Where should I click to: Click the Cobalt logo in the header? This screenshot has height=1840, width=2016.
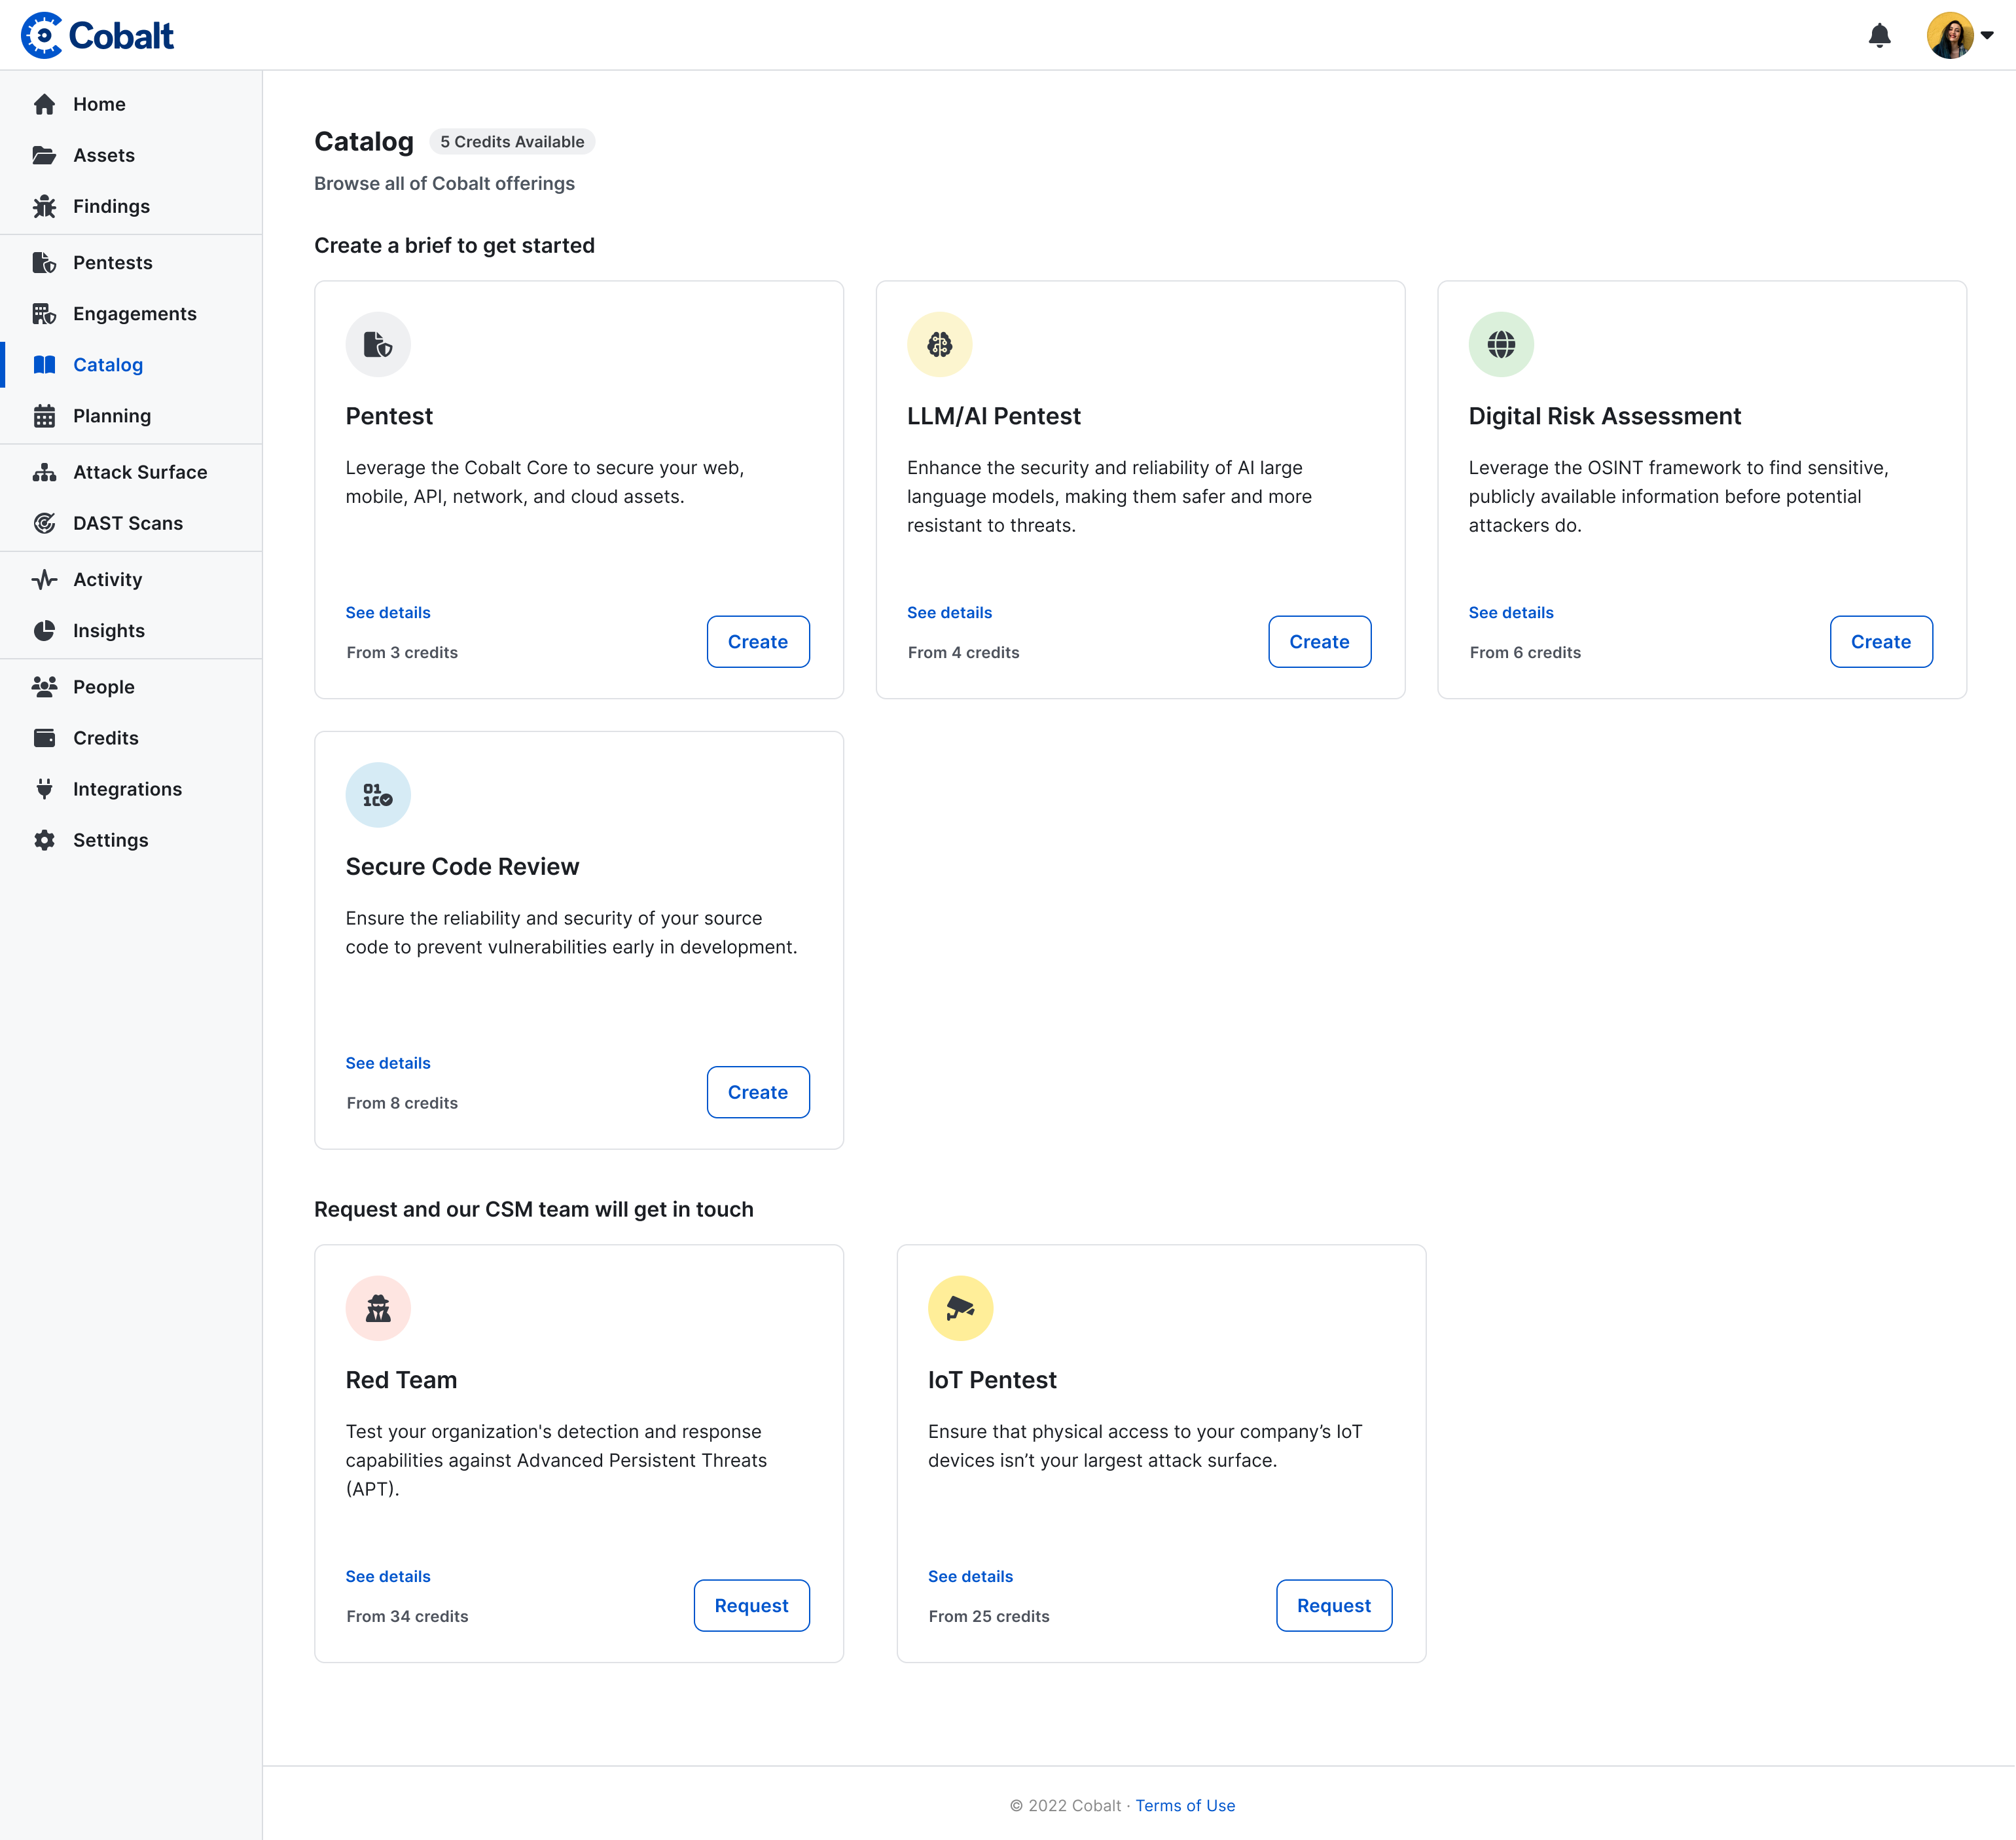[97, 36]
